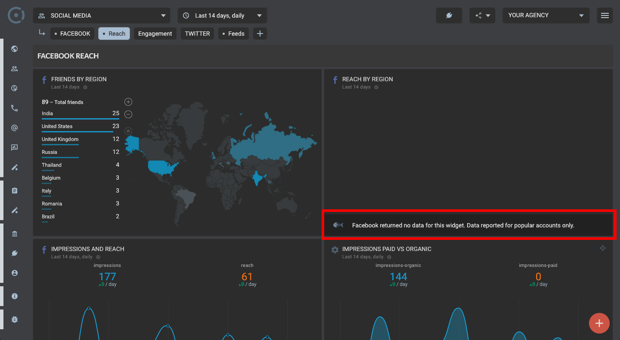The width and height of the screenshot is (620, 340).
Task: Open the Social Media dashboard dropdown
Action: (102, 15)
